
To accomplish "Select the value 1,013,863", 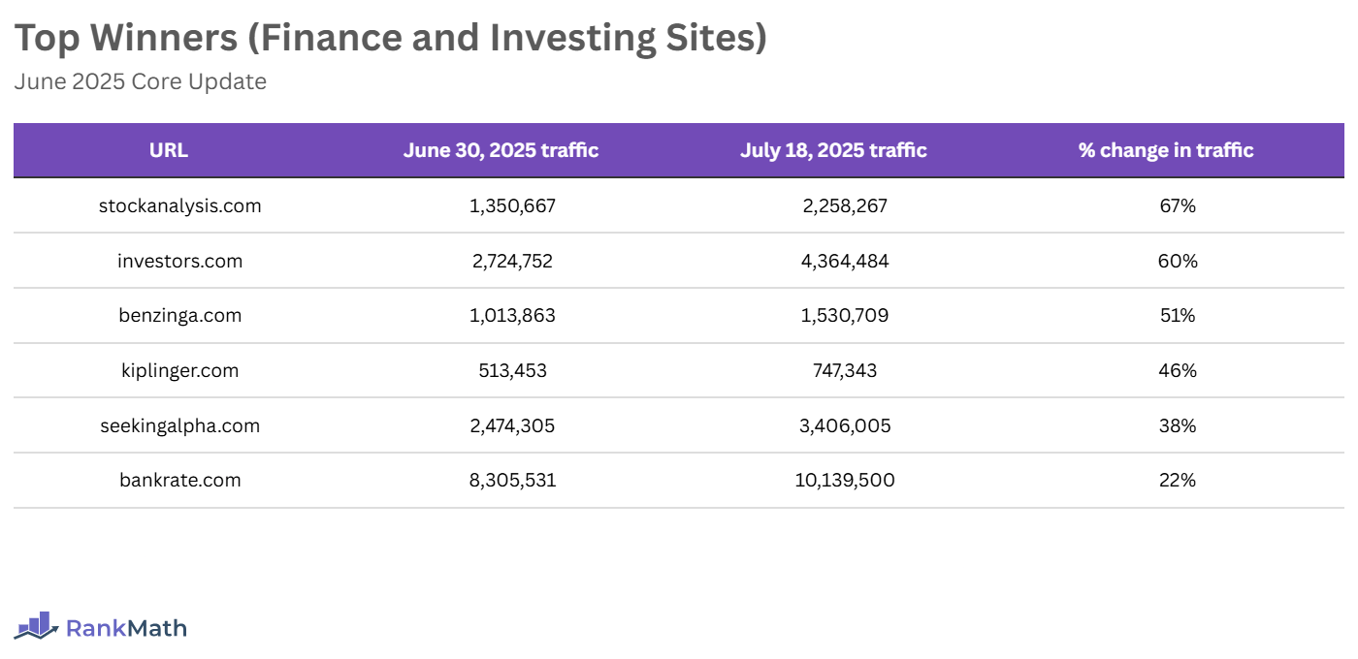I will 512,315.
